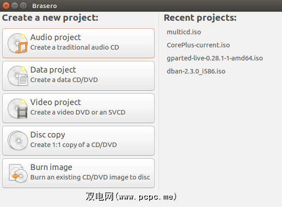This screenshot has height=207, width=282.
Task: Create a Video project
Action: tap(78, 108)
